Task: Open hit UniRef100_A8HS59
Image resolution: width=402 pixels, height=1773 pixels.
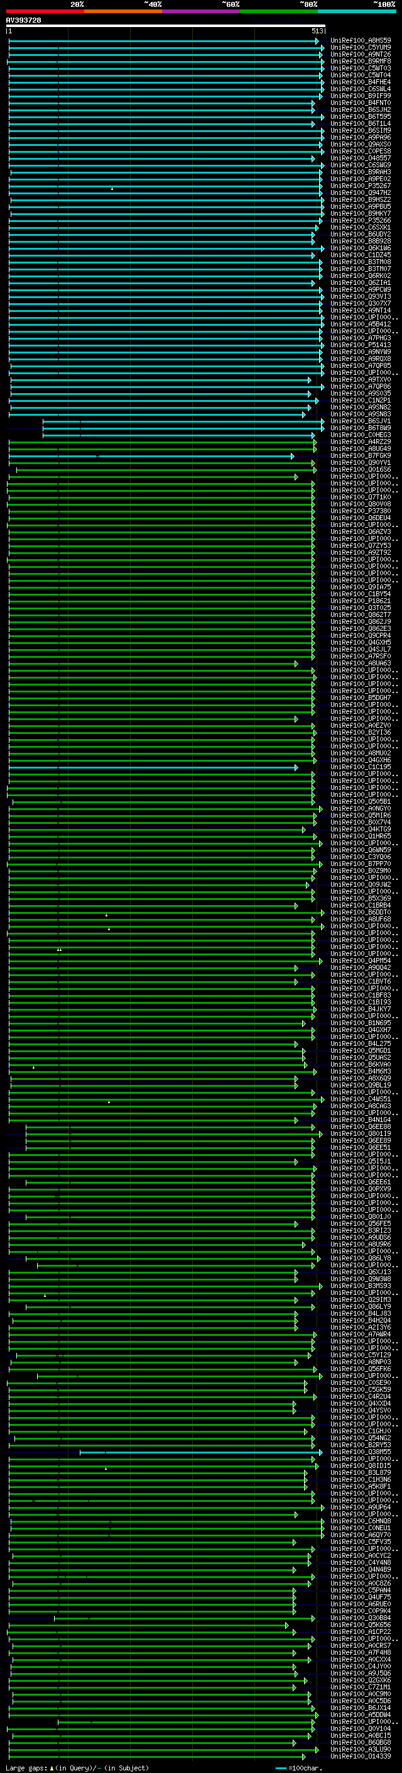Action: tap(361, 41)
